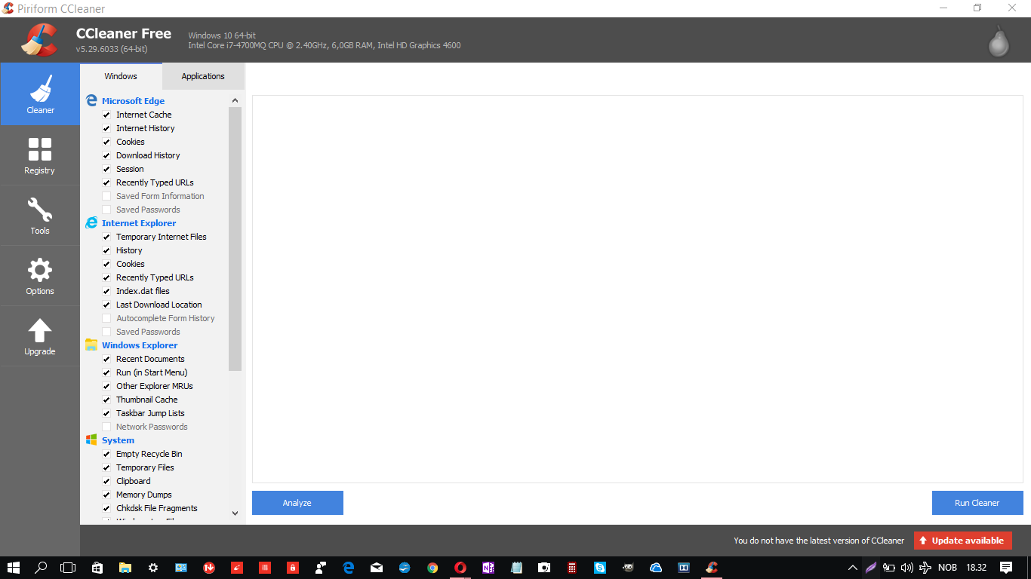Open Edge browser from the taskbar
1031x579 pixels.
(348, 568)
